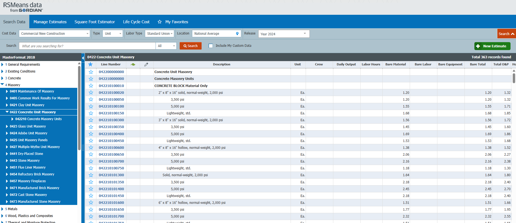Mark line 042210100600 as favorite
Image resolution: width=516 pixels, height=223 pixels.
[x=91, y=147]
